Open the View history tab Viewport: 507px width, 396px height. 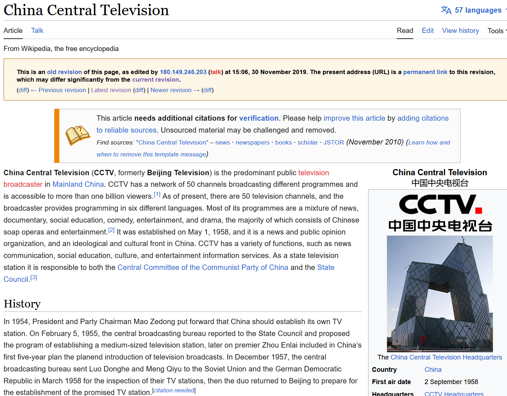[460, 31]
